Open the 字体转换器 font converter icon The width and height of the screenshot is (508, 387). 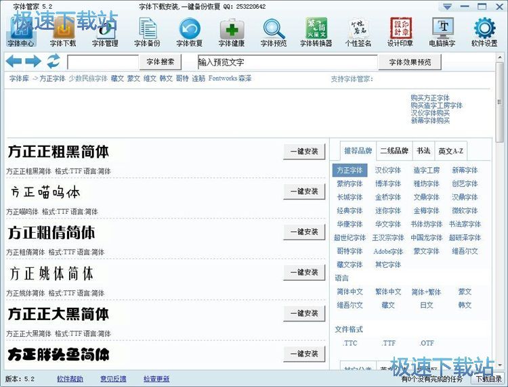point(316,32)
